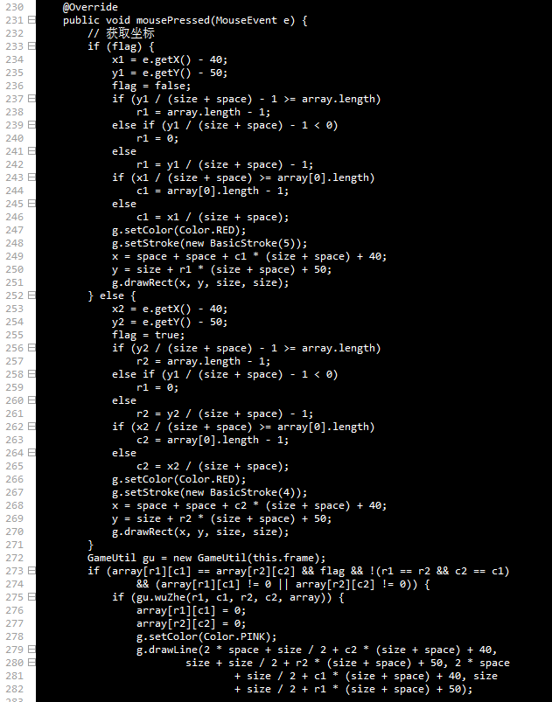This screenshot has width=552, height=702.
Task: Collapse fold marker on line 243
Action: click(x=31, y=177)
